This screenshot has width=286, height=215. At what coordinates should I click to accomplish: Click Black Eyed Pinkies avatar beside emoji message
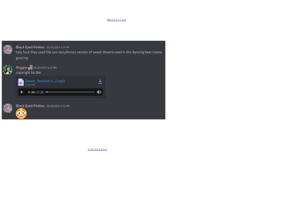7,108
